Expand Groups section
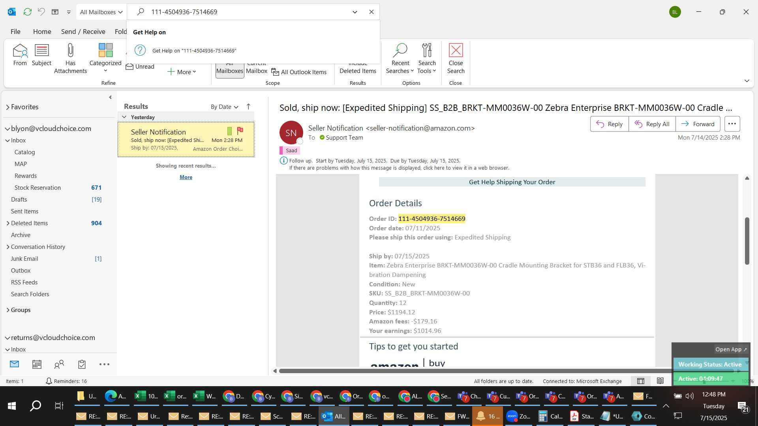 [x=8, y=310]
